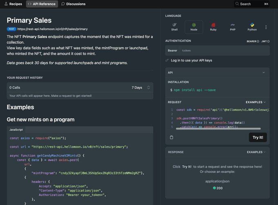This screenshot has height=205, width=278.
Task: Click the getCandyMachineV2Mints function line
Action: [x=47, y=156]
